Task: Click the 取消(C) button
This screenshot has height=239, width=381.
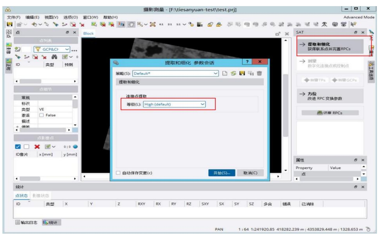Action: (250, 173)
